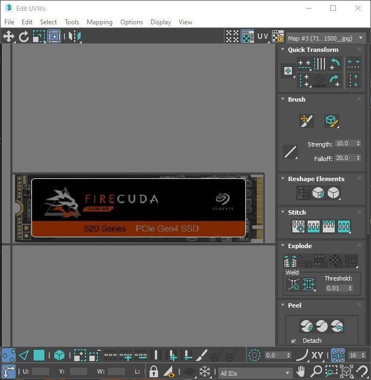Click the soft selection falloff value field
Image resolution: width=371 pixels, height=380 pixels.
click(275, 355)
